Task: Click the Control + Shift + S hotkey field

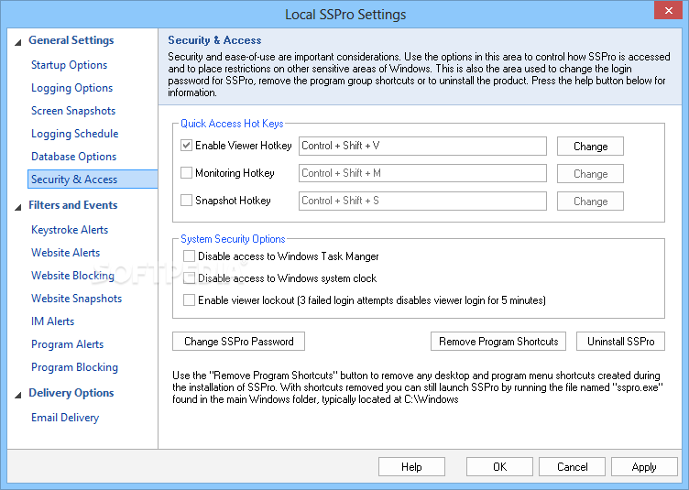Action: (x=422, y=201)
